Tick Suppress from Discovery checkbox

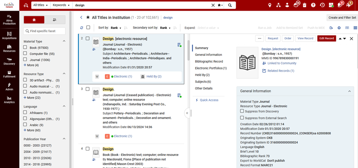242,111
